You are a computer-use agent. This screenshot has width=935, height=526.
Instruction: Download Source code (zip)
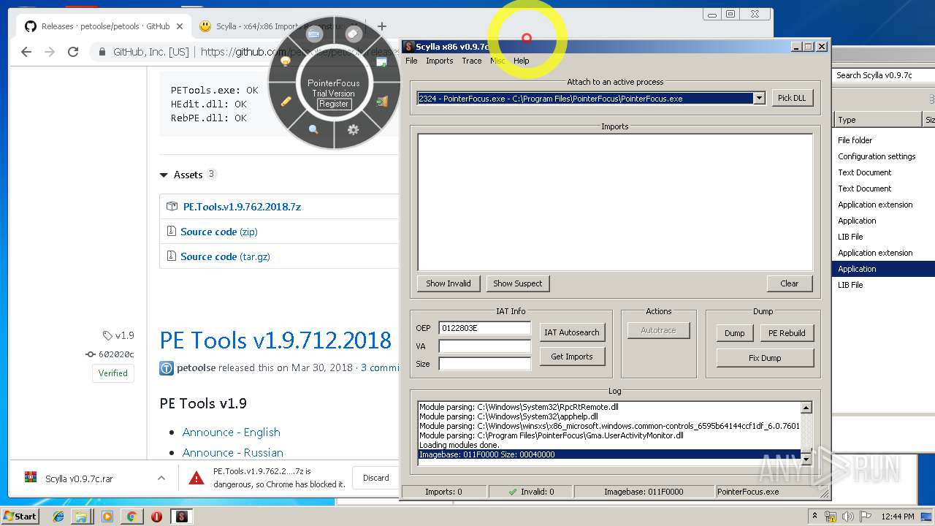[x=219, y=232]
